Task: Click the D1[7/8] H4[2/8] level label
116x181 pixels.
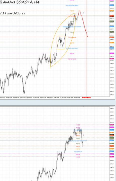Action: tap(72, 38)
